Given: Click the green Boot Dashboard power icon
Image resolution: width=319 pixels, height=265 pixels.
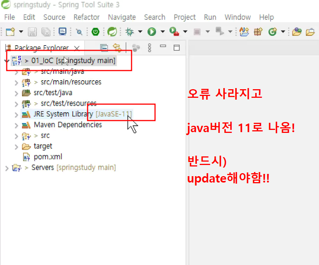Looking at the screenshot, I should [95, 32].
